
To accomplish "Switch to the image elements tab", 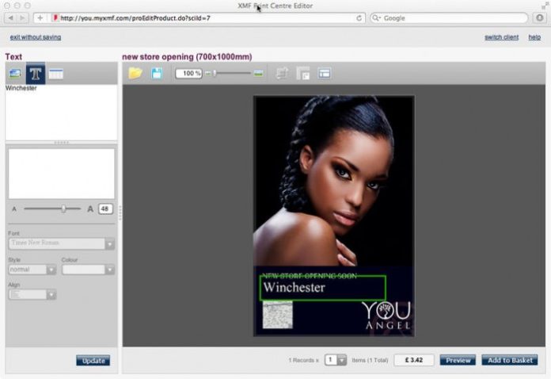I will 15,74.
